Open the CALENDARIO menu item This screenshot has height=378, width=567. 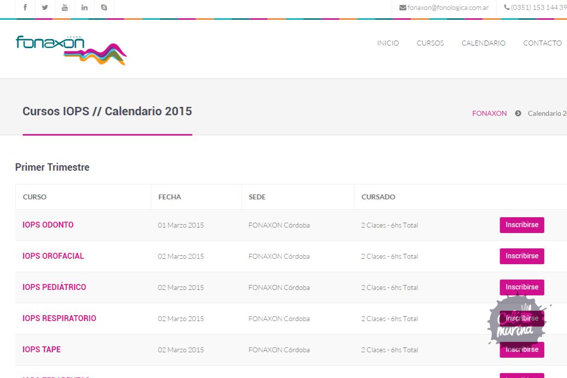(483, 43)
